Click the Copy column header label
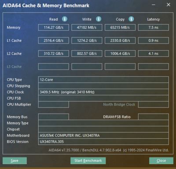Screen dimensions: 176x169 pyautogui.click(x=120, y=19)
